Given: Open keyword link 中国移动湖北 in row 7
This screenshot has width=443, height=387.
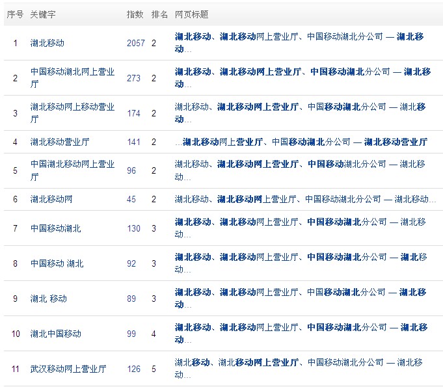Looking at the screenshot, I should pos(56,228).
